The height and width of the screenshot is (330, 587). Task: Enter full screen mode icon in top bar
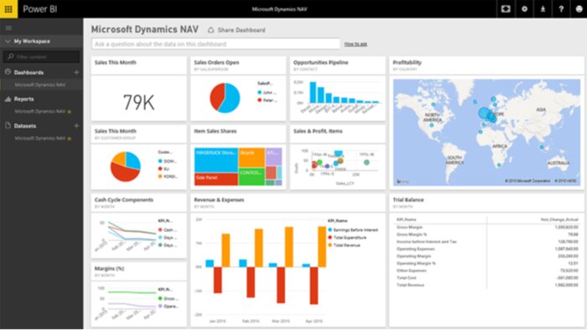point(506,8)
